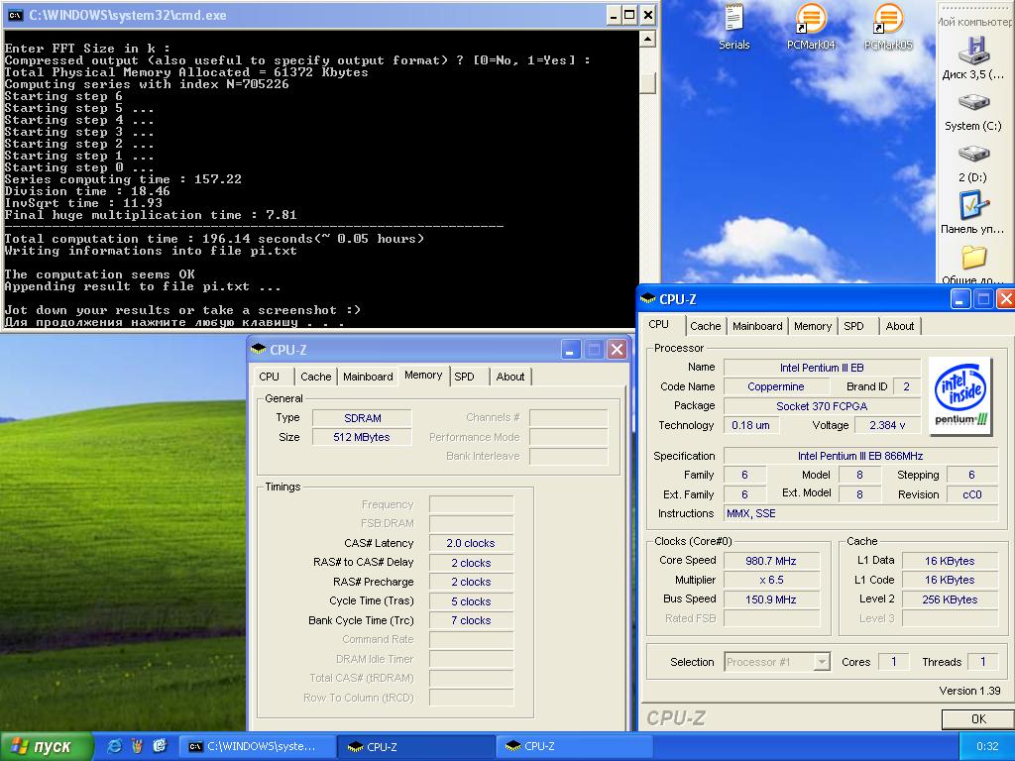Click the Package Socket 370 FCPGA field
The image size is (1015, 761).
point(822,406)
